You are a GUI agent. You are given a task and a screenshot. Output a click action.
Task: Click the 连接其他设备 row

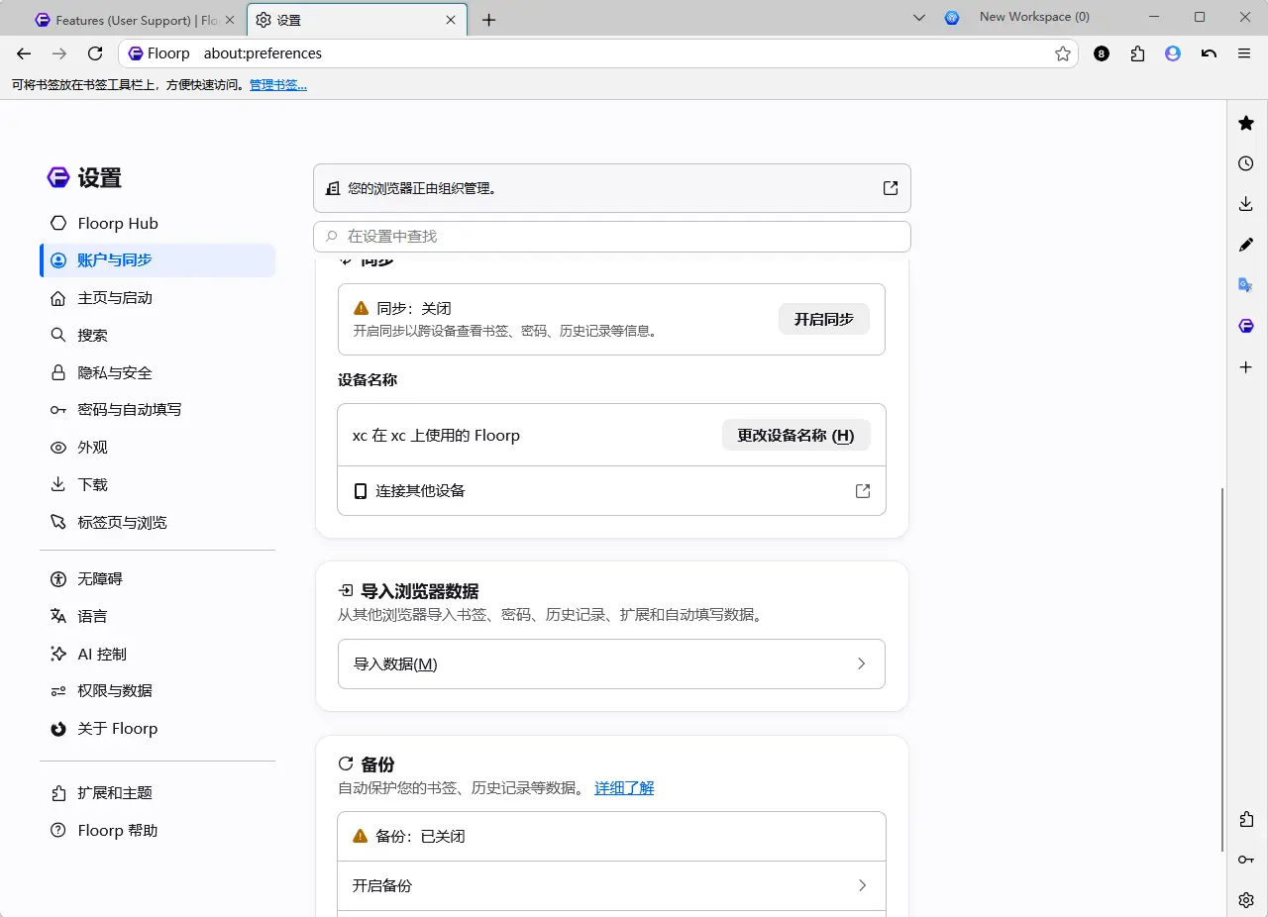[611, 491]
